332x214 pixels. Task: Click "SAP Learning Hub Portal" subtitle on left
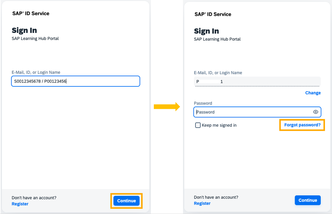35,38
